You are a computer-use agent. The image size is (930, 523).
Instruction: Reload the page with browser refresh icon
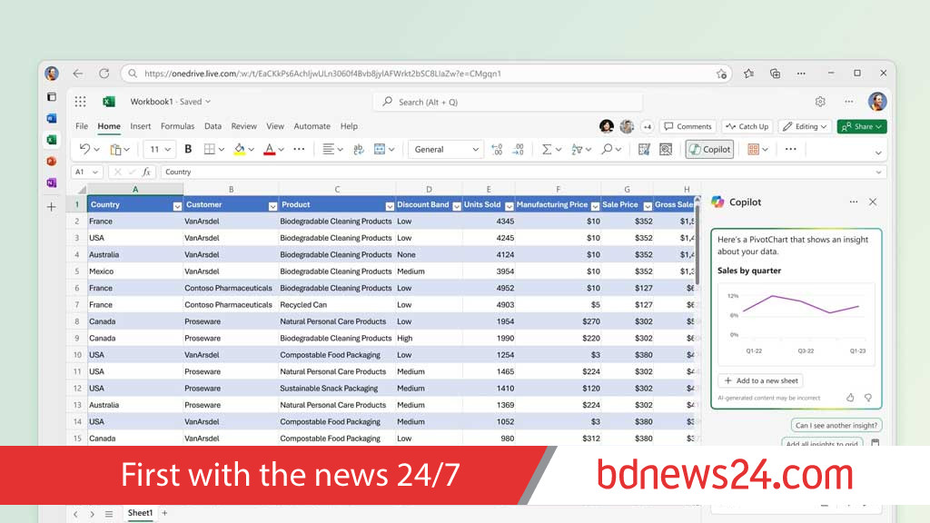point(104,74)
